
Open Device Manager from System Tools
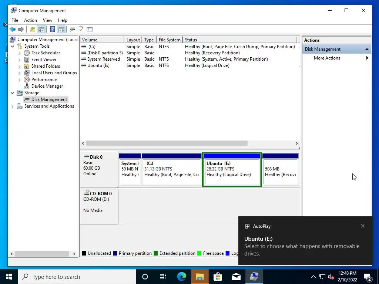point(47,86)
